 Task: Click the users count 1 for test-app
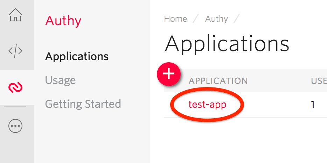pos(313,104)
